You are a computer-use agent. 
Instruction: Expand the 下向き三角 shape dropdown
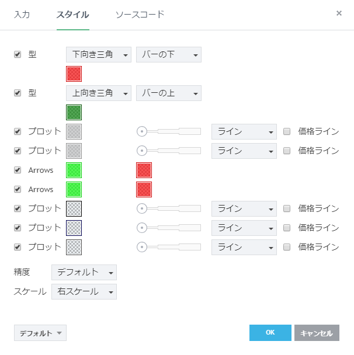coord(98,55)
